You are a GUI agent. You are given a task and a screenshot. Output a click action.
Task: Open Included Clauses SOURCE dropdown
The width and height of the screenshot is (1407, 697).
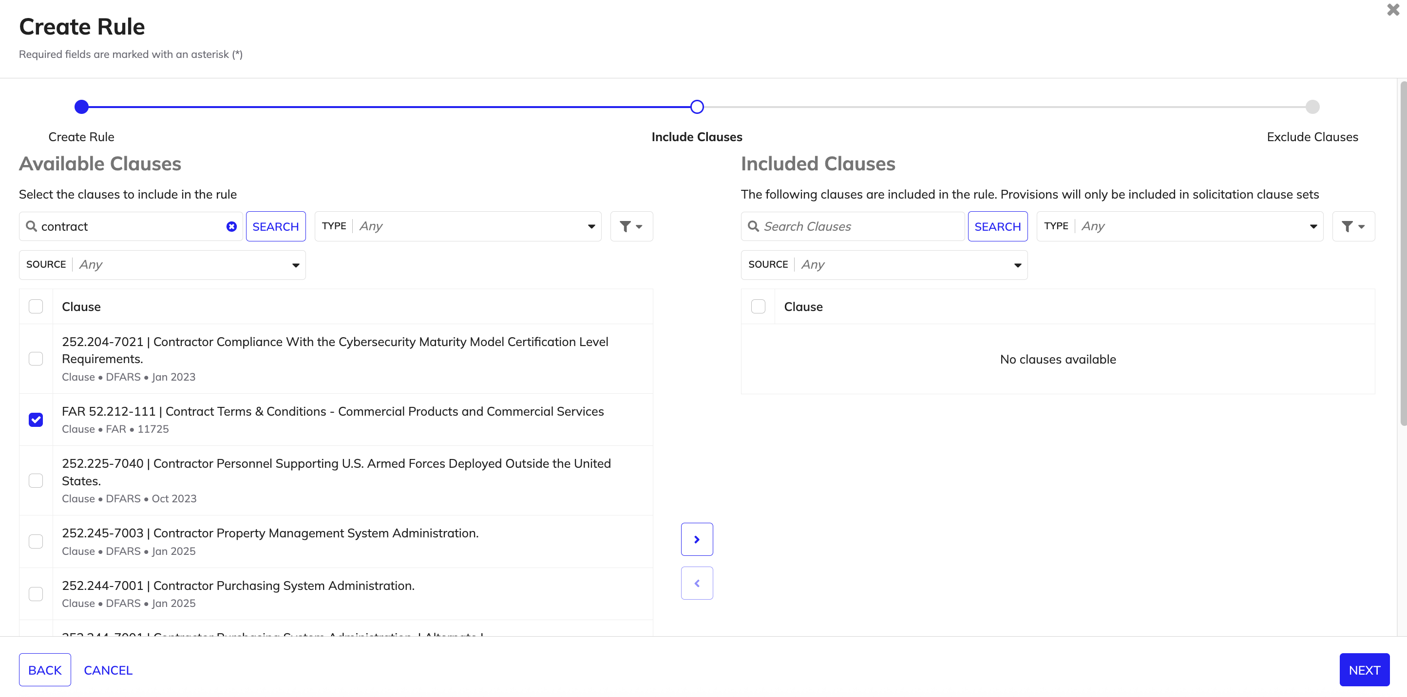click(x=884, y=265)
